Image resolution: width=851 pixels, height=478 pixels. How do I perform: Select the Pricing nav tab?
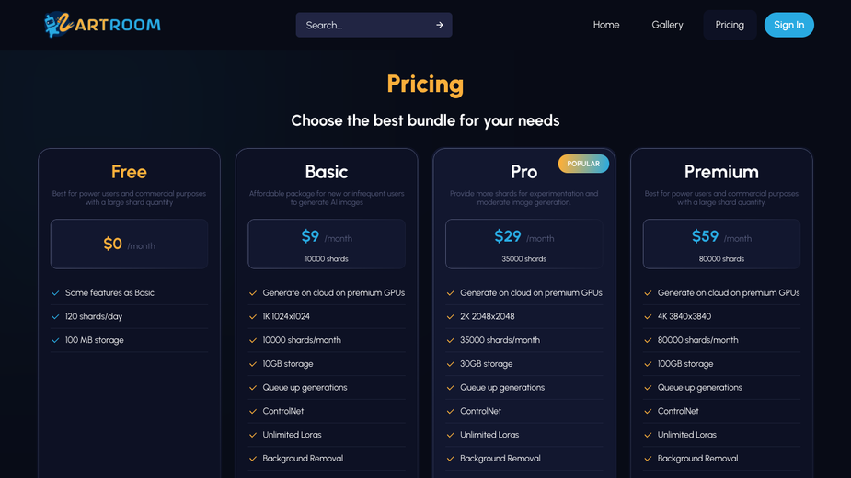[x=730, y=25]
